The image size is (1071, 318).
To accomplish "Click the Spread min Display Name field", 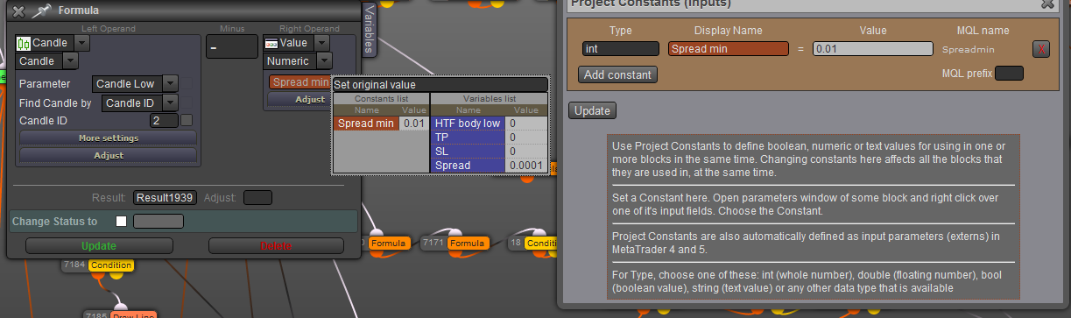I will [x=729, y=49].
